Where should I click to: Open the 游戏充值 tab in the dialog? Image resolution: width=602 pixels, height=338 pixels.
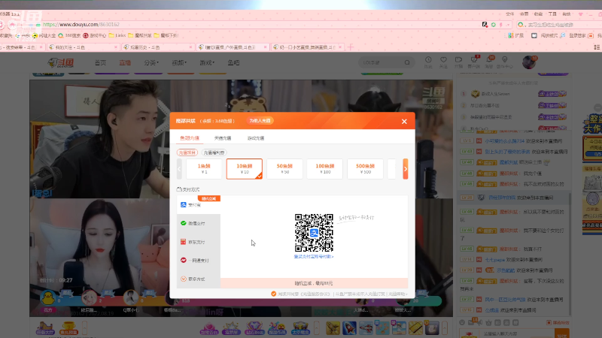pos(256,138)
